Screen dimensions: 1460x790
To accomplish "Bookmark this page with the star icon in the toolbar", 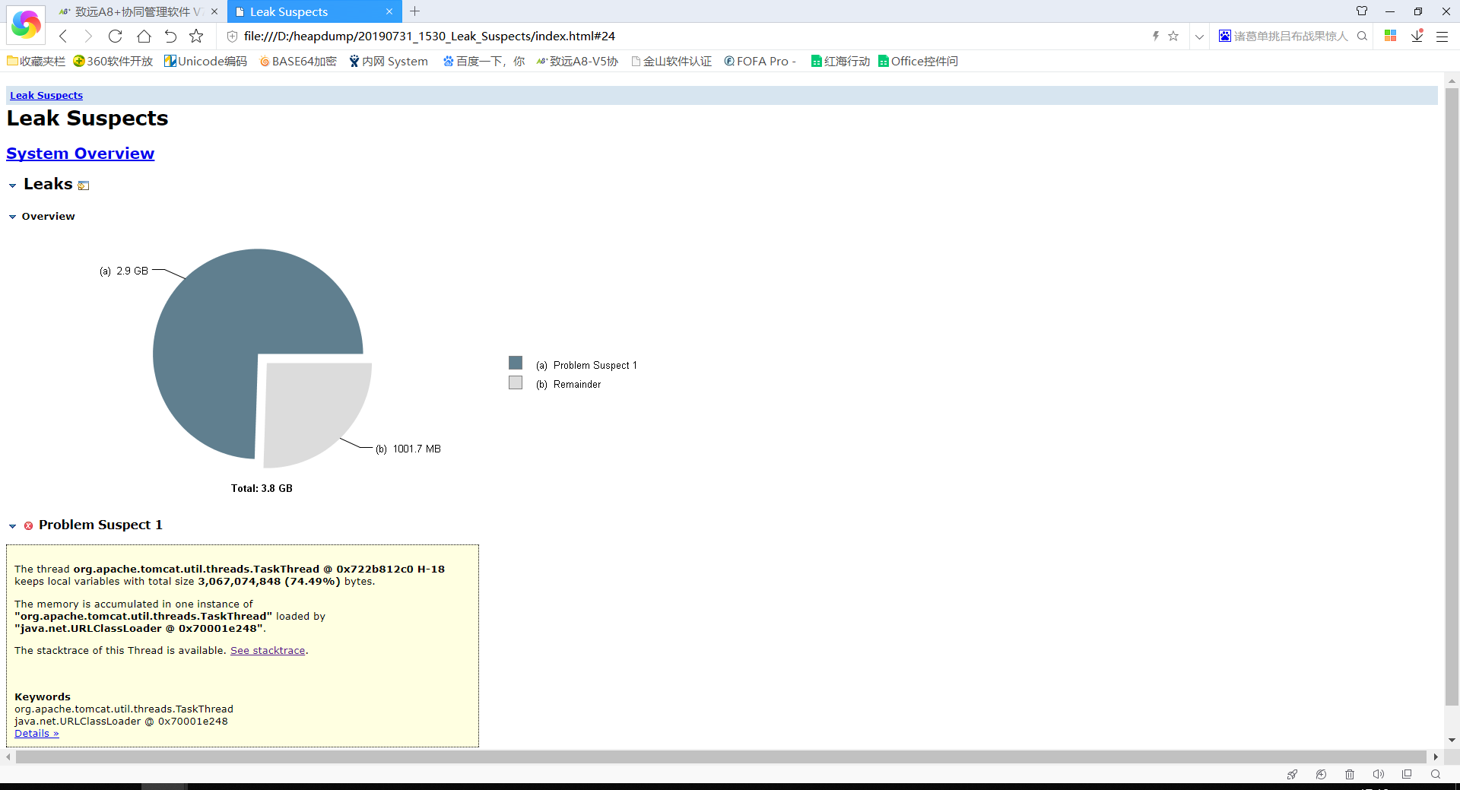I will (196, 36).
